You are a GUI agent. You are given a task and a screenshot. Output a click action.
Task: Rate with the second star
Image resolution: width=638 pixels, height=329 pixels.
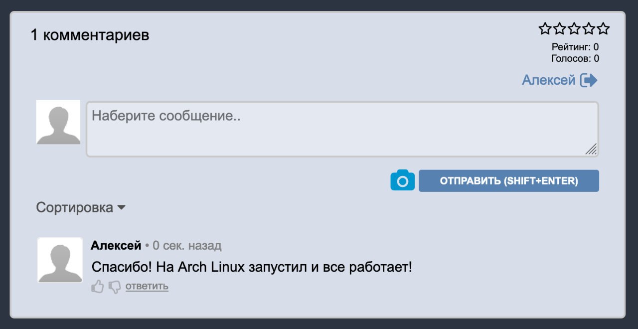click(560, 28)
